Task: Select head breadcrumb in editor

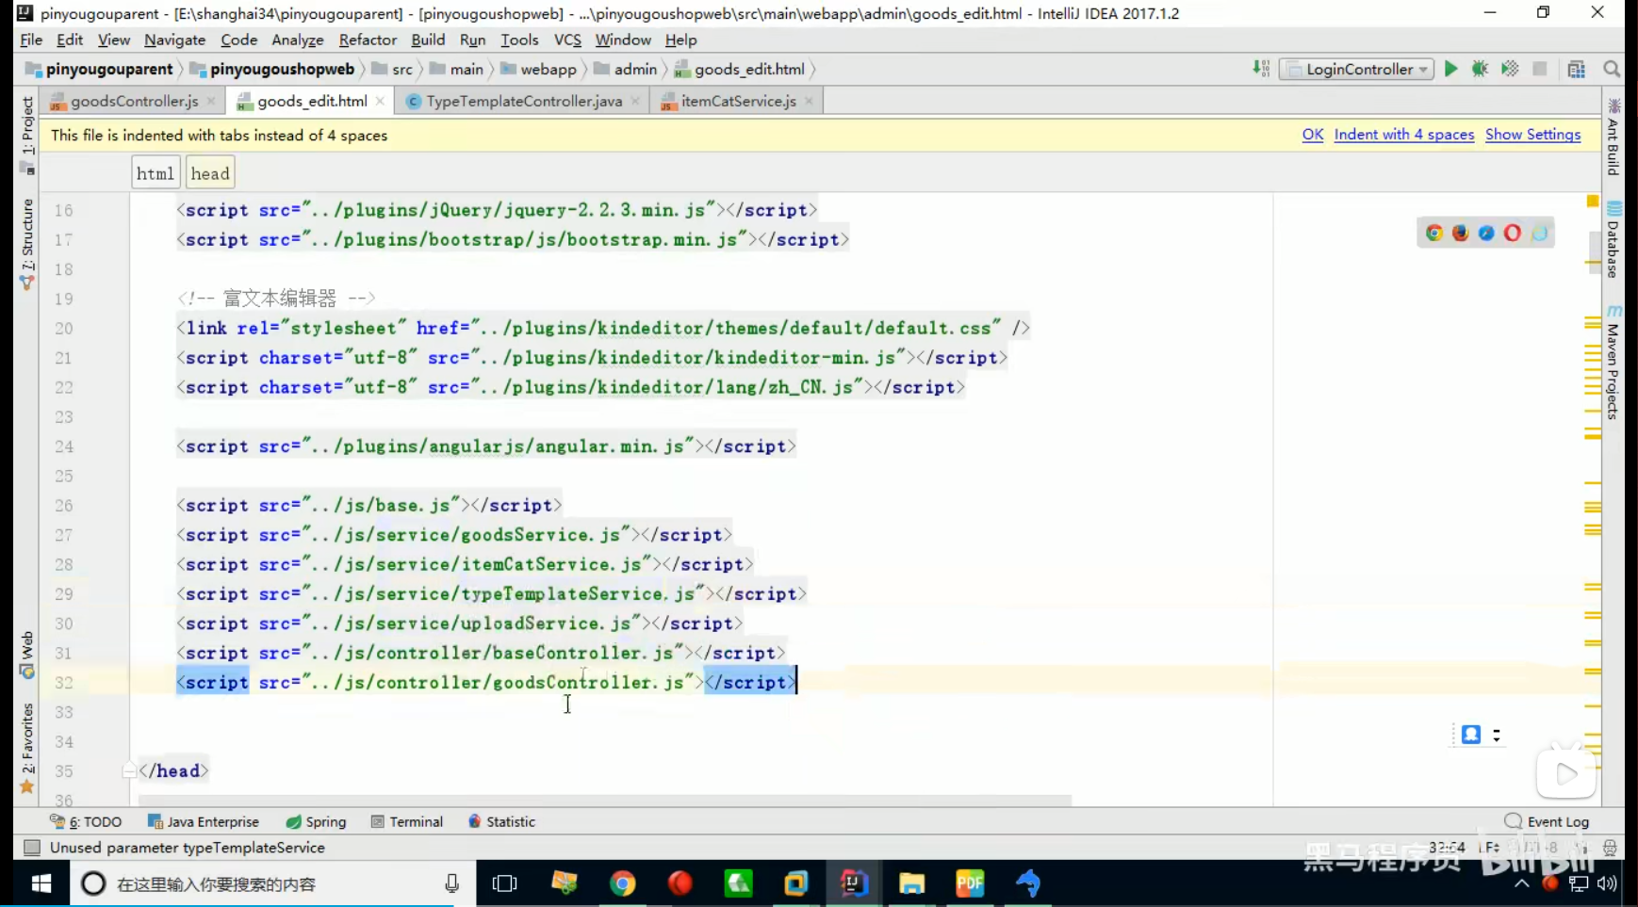Action: (x=209, y=173)
